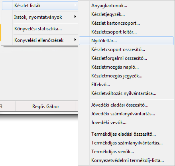Click arrow beside Könyvelési ellenőrzések
Image resolution: width=175 pixels, height=166 pixels.
(75, 40)
